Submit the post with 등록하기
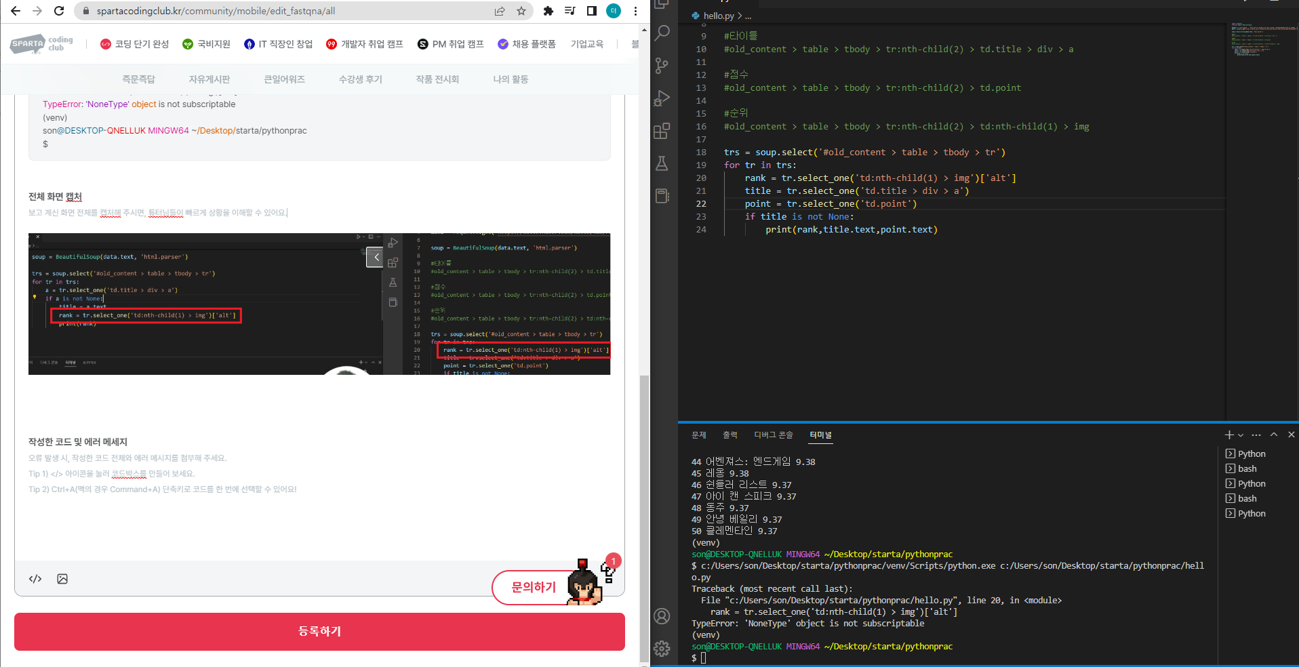The image size is (1299, 667). [x=319, y=632]
